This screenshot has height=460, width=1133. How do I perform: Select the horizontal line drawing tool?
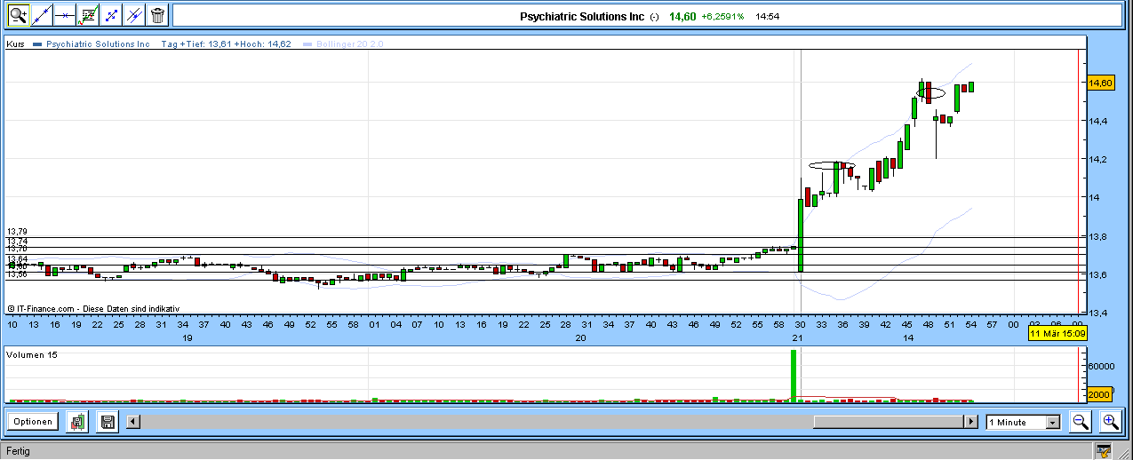pyautogui.click(x=65, y=14)
